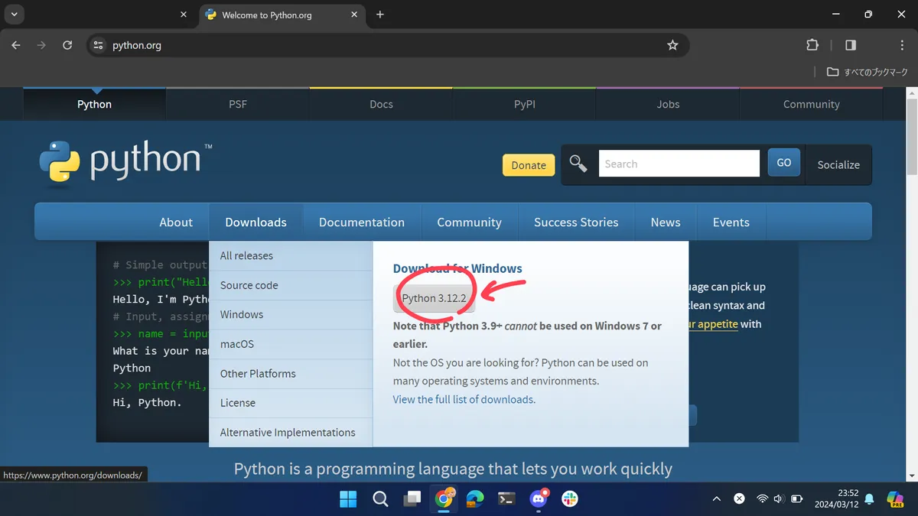Download Python 3.12.2 button

434,298
